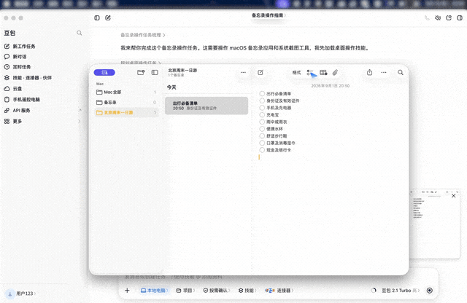Open the 按需确认 selector
This screenshot has width=467, height=303.
(217, 291)
